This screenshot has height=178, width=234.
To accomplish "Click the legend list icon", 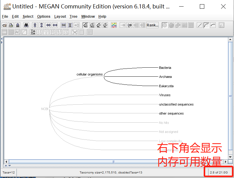I will click(x=90, y=32).
